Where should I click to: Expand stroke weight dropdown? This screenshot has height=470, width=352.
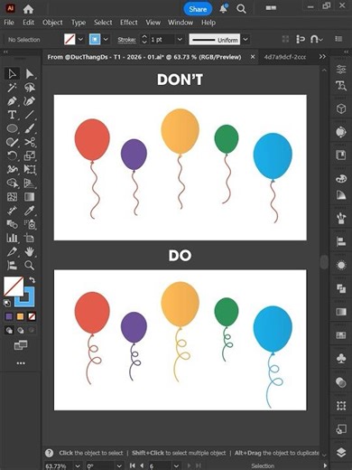[x=180, y=40]
